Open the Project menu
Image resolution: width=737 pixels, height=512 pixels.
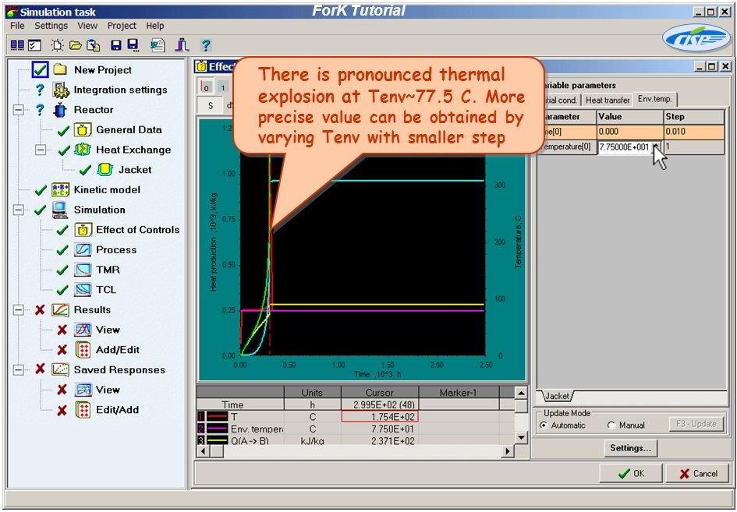click(122, 26)
